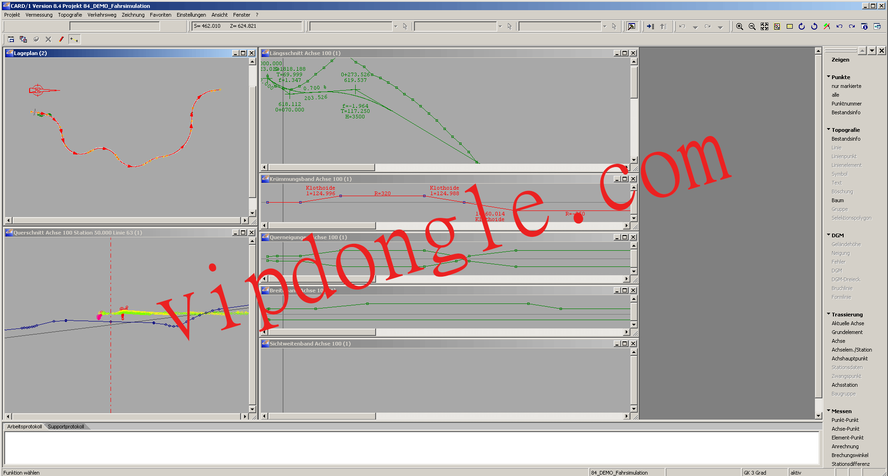Switch to the Supportprotokoll tab
888x476 pixels.
(x=66, y=426)
